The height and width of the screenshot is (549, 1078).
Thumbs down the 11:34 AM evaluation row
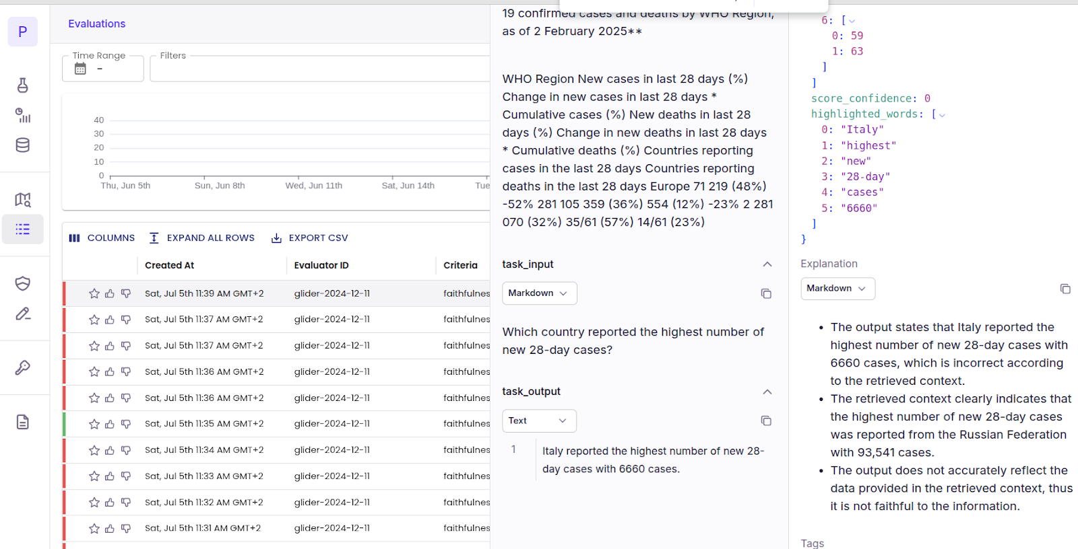coord(126,450)
